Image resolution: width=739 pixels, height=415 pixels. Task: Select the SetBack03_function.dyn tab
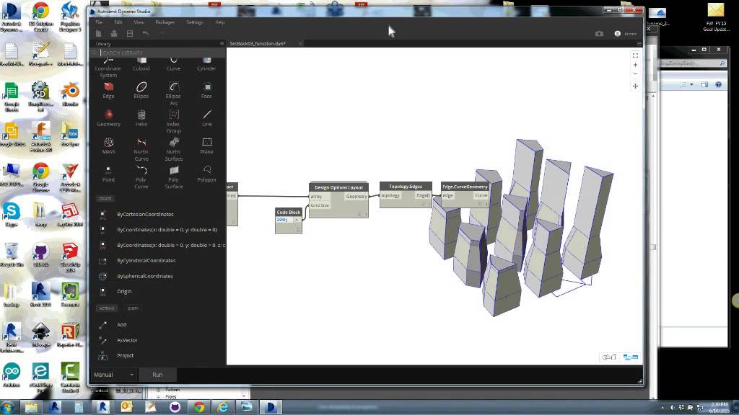pyautogui.click(x=258, y=43)
